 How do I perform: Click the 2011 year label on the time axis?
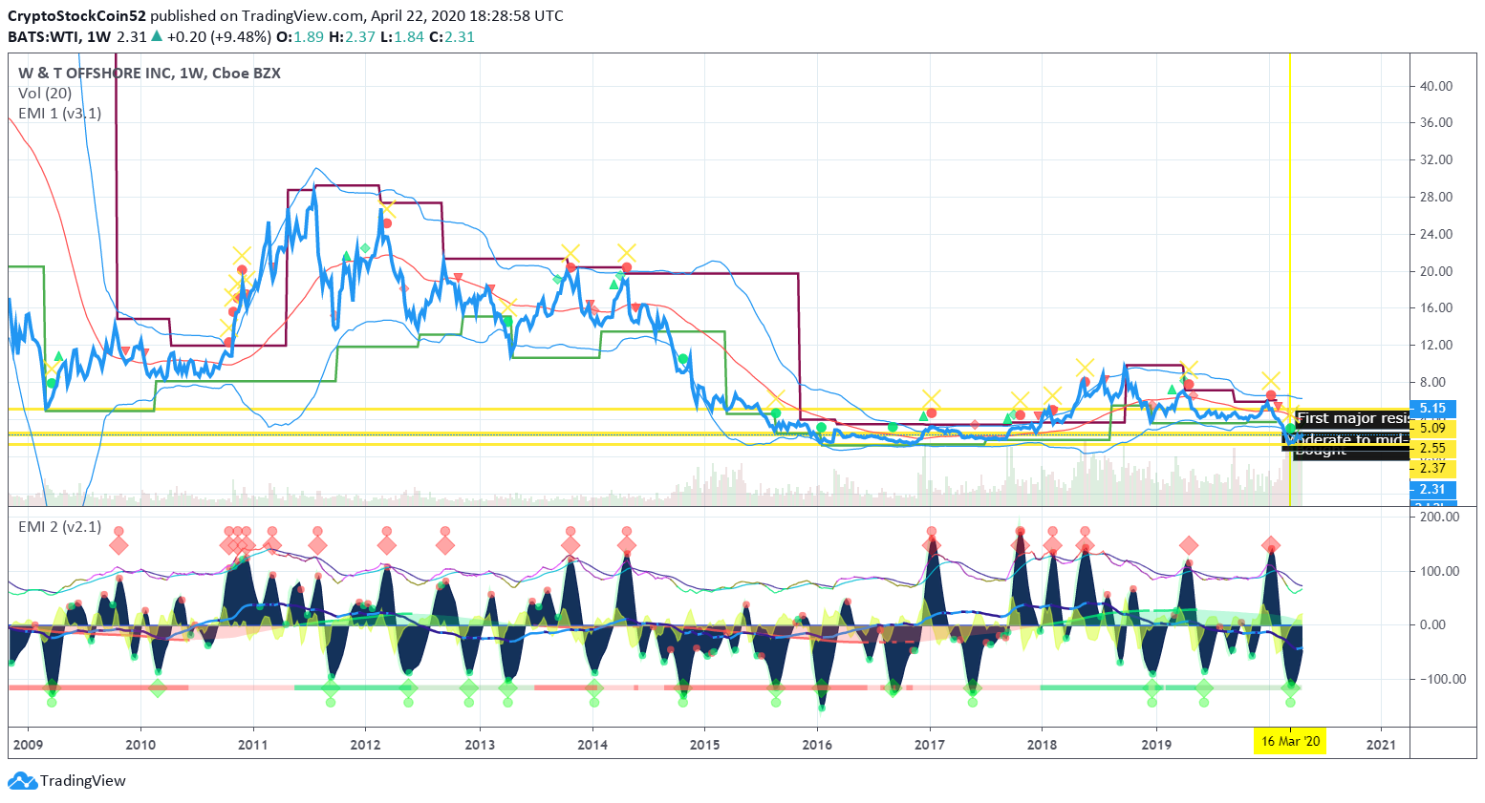(x=253, y=745)
